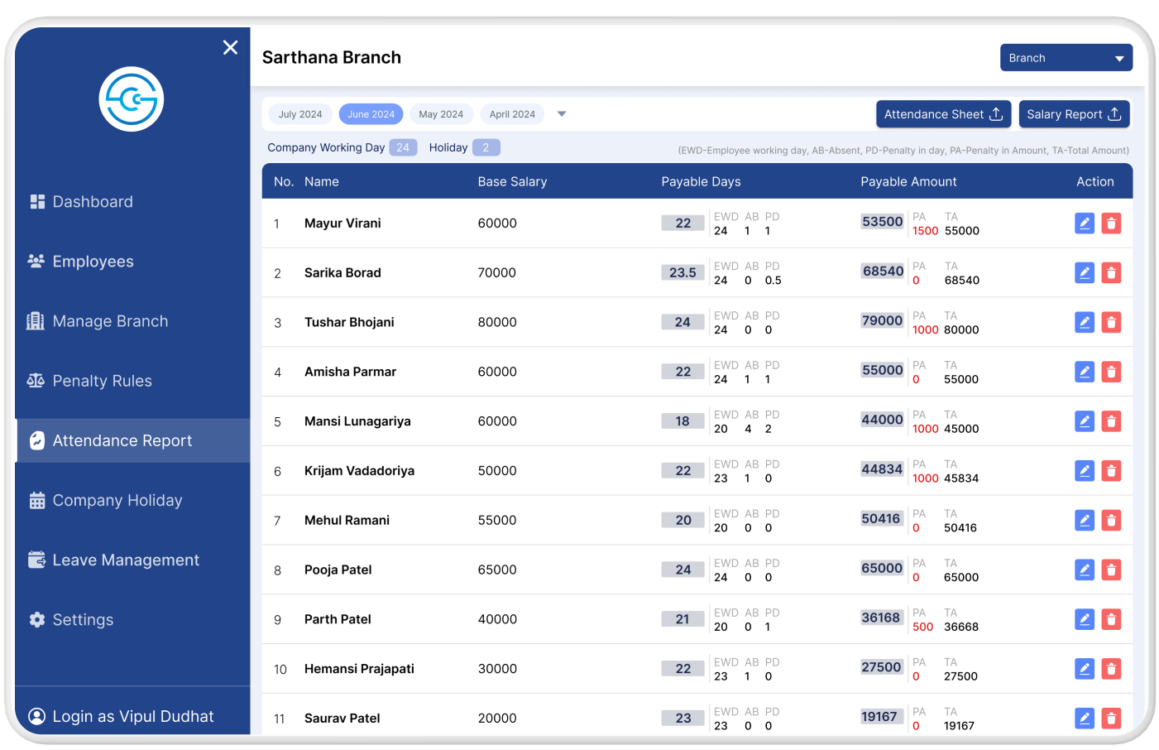
Task: Export the Attendance Sheet
Action: pos(943,114)
